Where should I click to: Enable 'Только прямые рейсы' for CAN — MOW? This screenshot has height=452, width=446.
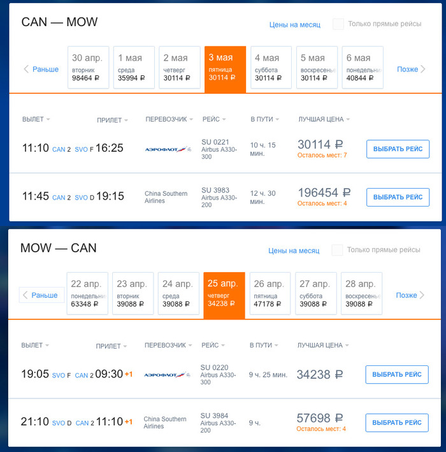[x=338, y=24]
